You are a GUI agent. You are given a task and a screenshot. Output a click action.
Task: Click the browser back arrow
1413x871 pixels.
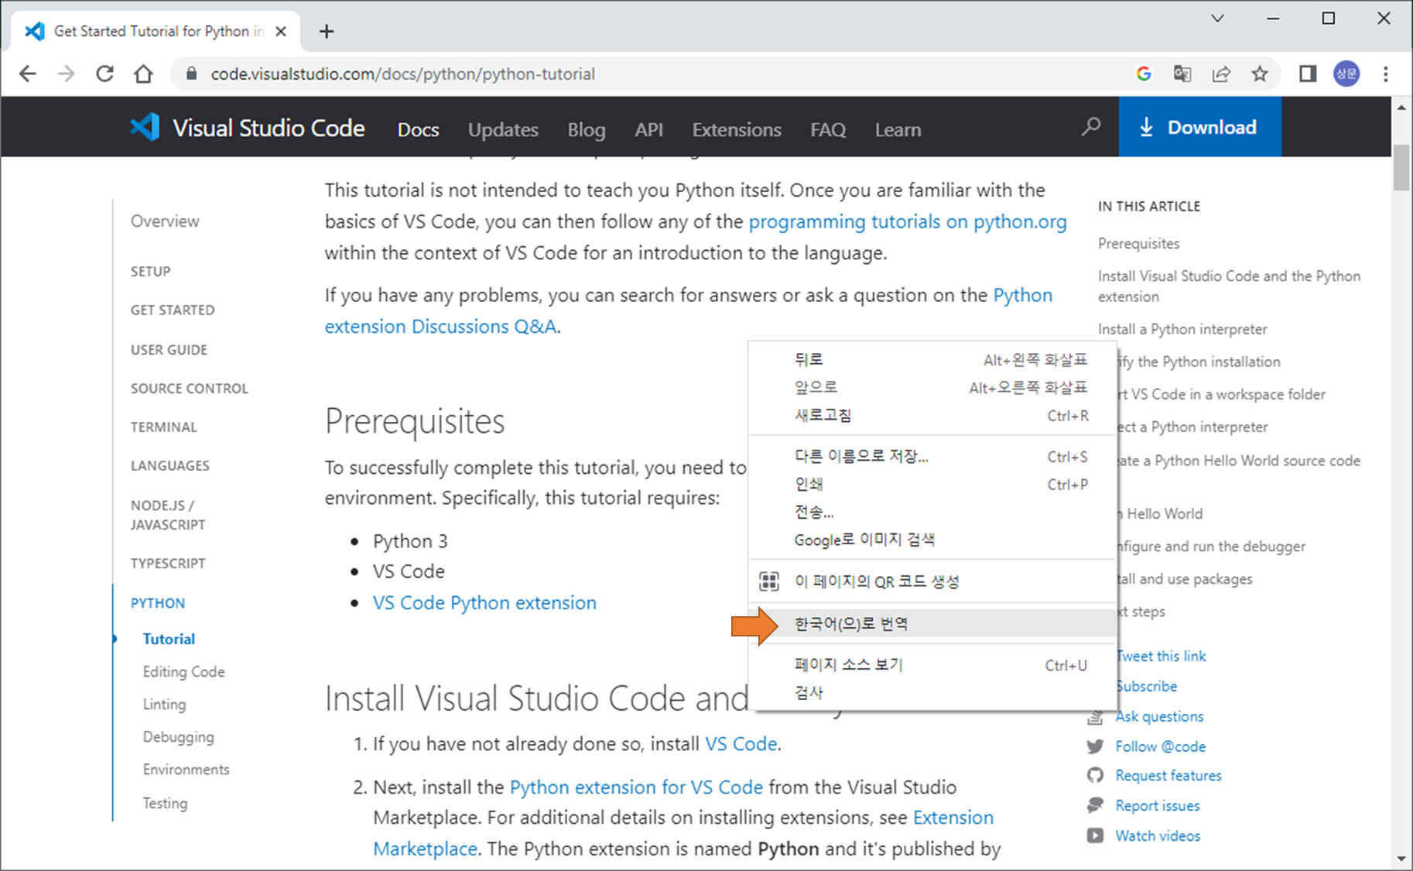[28, 74]
